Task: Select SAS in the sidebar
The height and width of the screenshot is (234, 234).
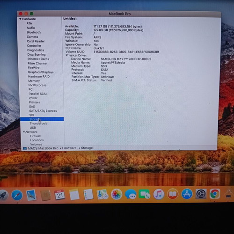Action: 32,107
